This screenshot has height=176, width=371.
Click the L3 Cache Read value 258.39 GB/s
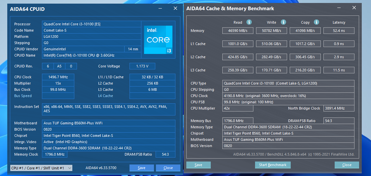(x=238, y=70)
